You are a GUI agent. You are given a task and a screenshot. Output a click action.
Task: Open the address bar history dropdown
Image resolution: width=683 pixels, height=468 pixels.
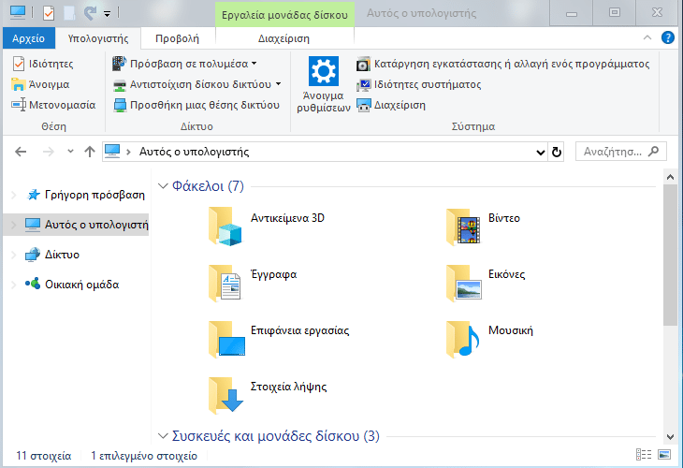540,152
